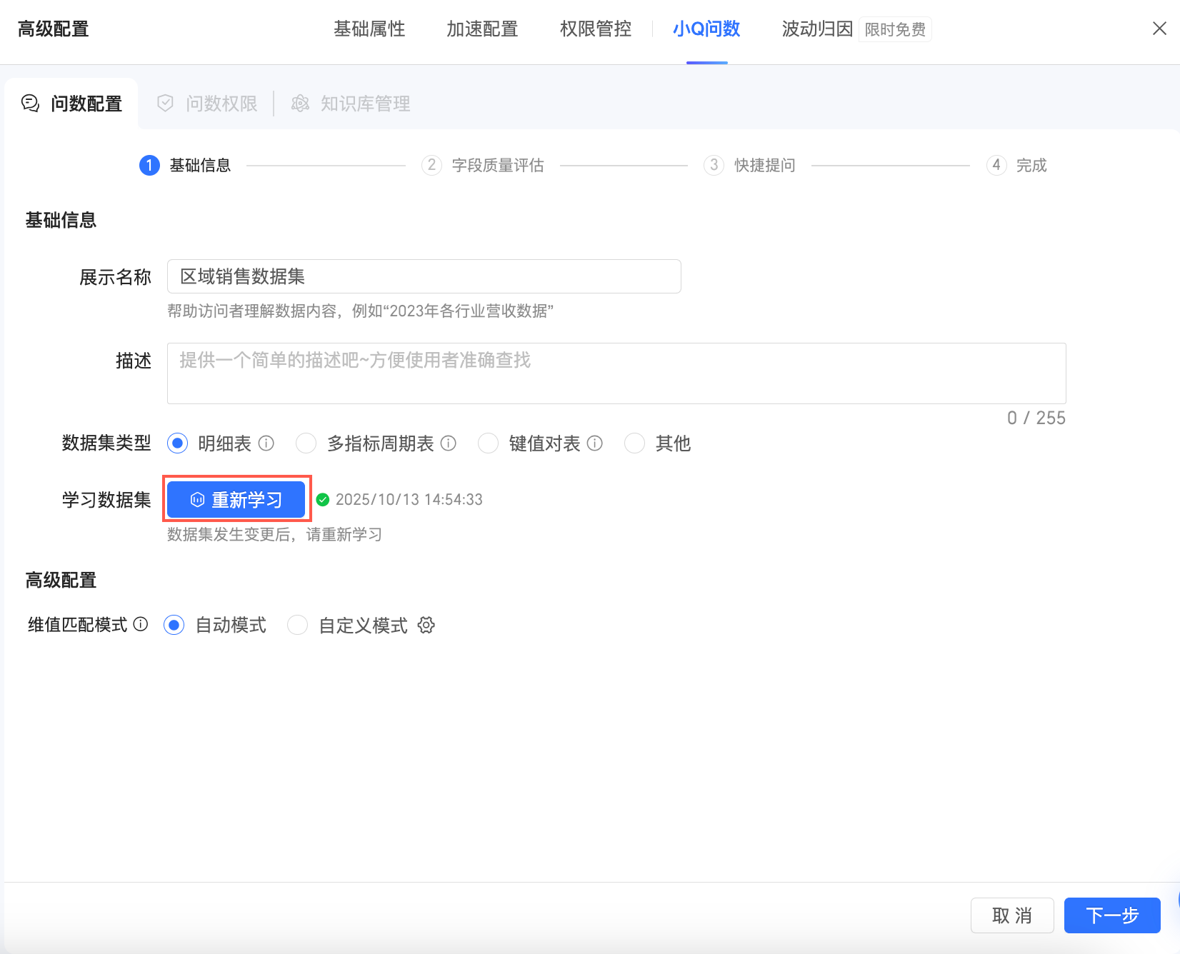This screenshot has height=954, width=1180.
Task: Open the gear settings for 自定义模式
Action: (426, 626)
